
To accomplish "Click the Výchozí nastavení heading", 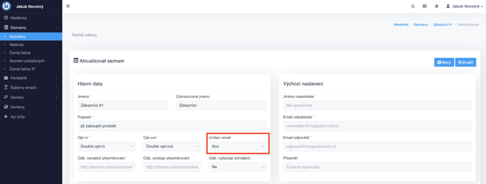I will tap(304, 83).
